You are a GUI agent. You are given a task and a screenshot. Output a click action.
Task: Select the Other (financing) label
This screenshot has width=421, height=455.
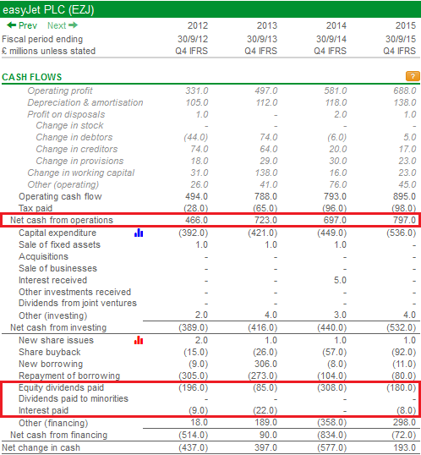[x=53, y=423]
